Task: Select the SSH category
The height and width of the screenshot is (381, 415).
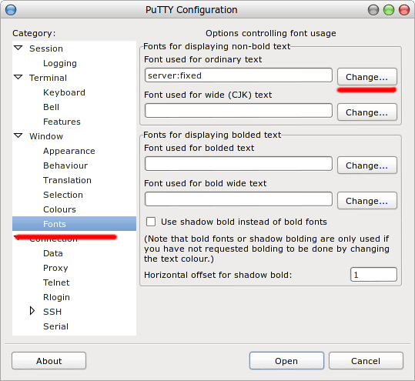Action: (52, 312)
